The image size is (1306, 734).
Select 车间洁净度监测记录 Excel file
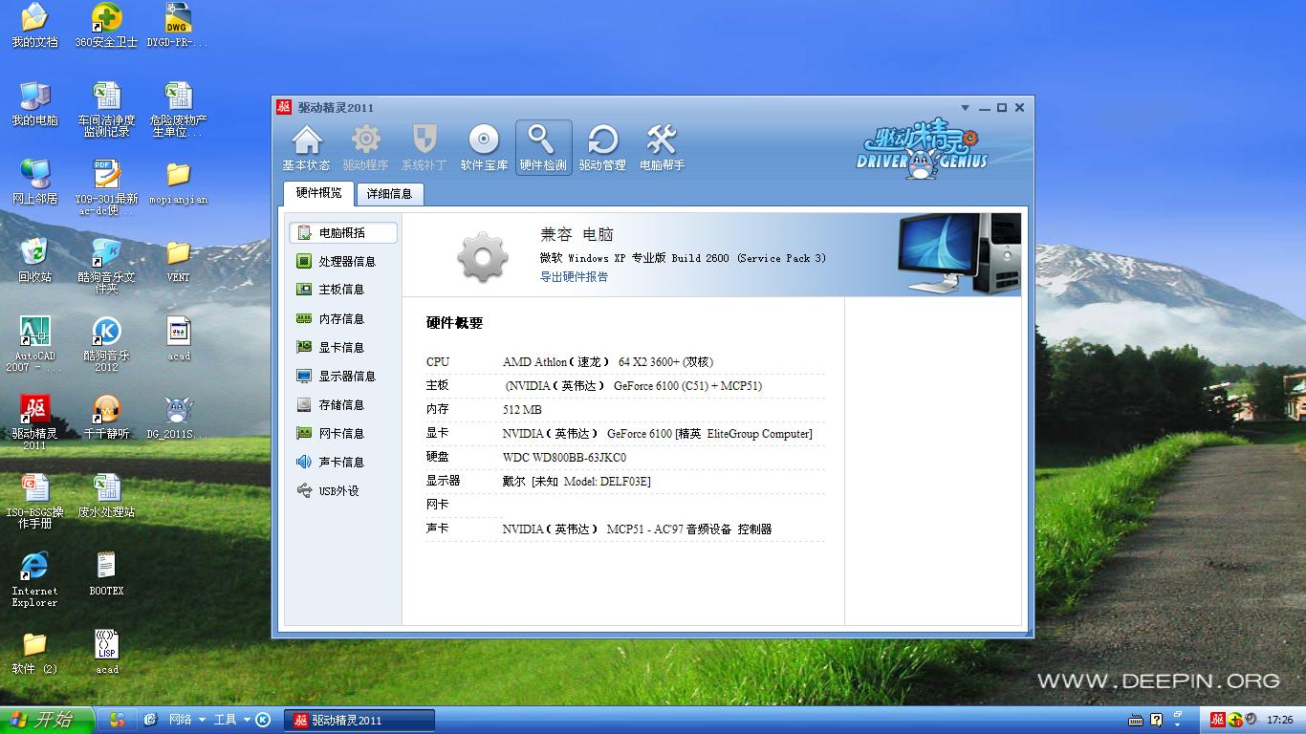click(x=106, y=110)
